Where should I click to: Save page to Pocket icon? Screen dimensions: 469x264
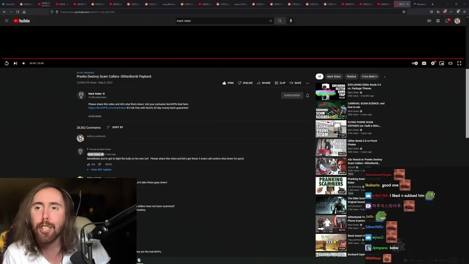tap(431, 12)
